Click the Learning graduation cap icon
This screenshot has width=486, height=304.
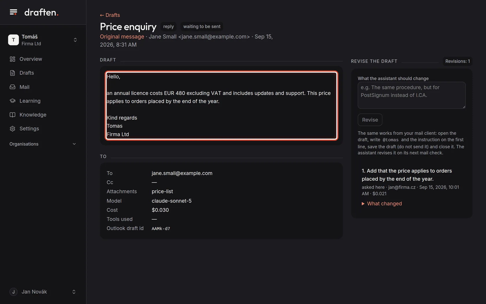(x=12, y=101)
